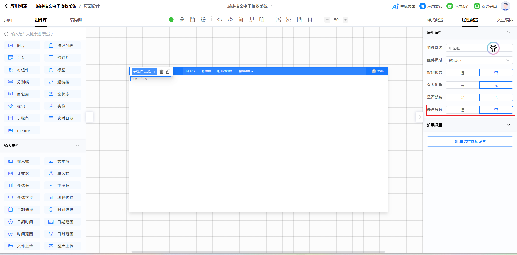
Task: Set 是否禁用 to 是
Action: point(463,97)
